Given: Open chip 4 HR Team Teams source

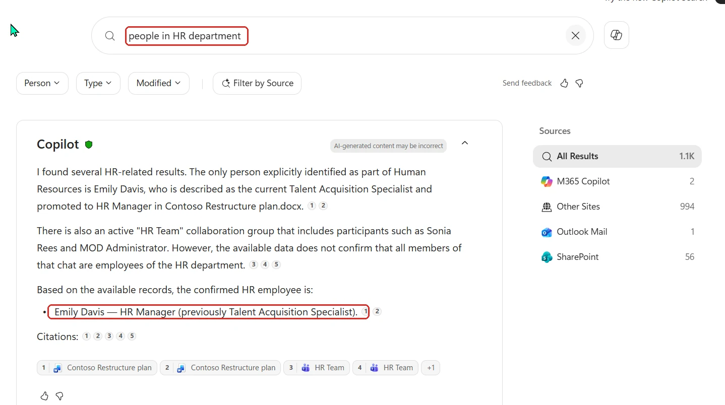Looking at the screenshot, I should 385,368.
